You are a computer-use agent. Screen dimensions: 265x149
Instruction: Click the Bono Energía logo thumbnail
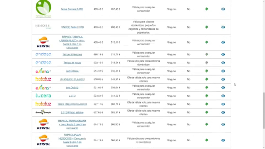(43, 112)
